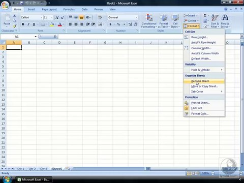Expand Tab Color submenu

pyautogui.click(x=204, y=91)
